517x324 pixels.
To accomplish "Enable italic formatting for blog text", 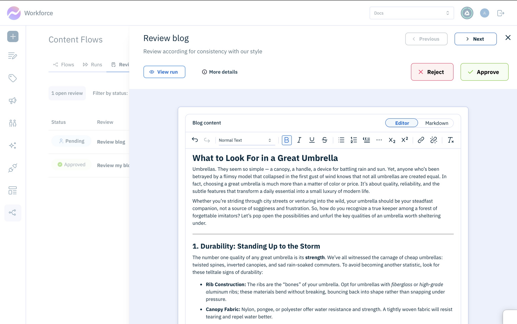I will tap(299, 140).
